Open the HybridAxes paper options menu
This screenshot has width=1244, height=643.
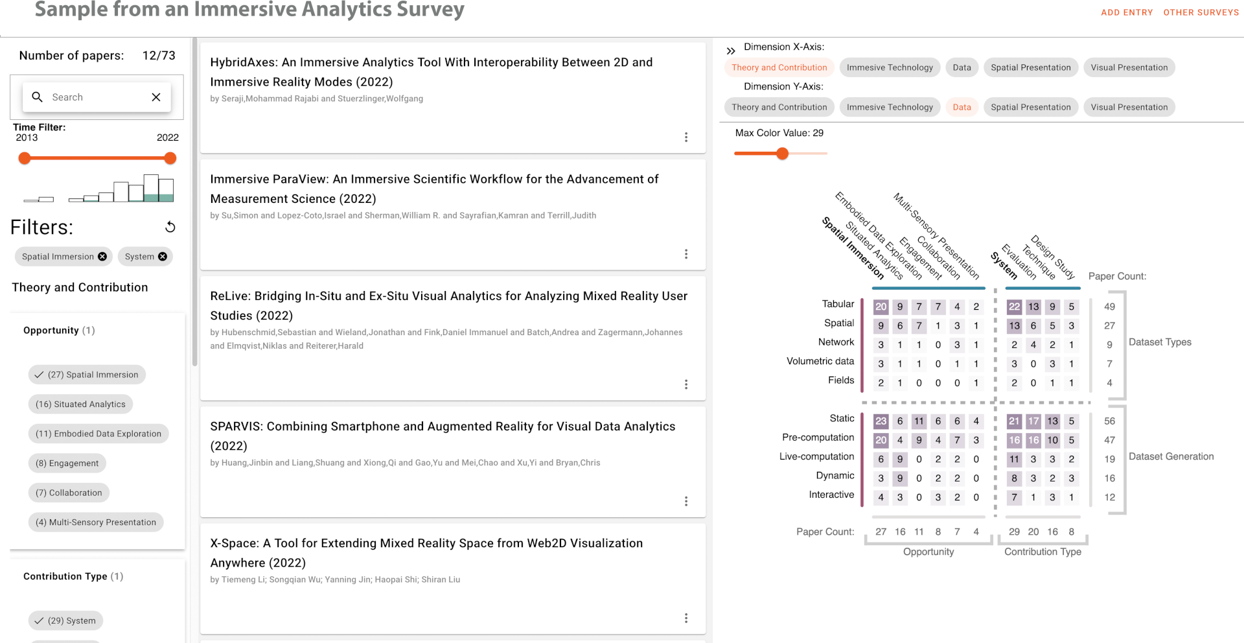[x=686, y=137]
